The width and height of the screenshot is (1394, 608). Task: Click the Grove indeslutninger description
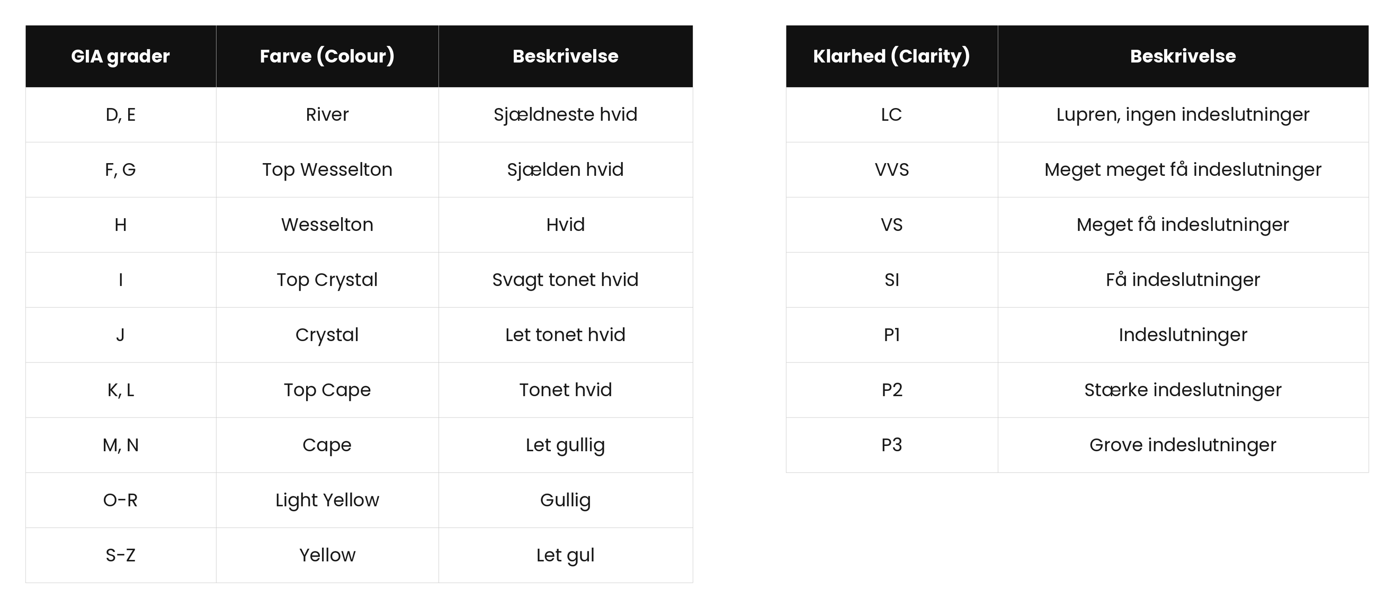point(1183,445)
